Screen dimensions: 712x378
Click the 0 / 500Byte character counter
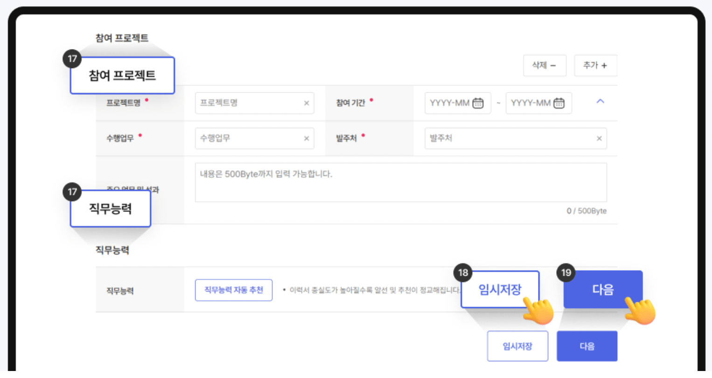click(587, 210)
